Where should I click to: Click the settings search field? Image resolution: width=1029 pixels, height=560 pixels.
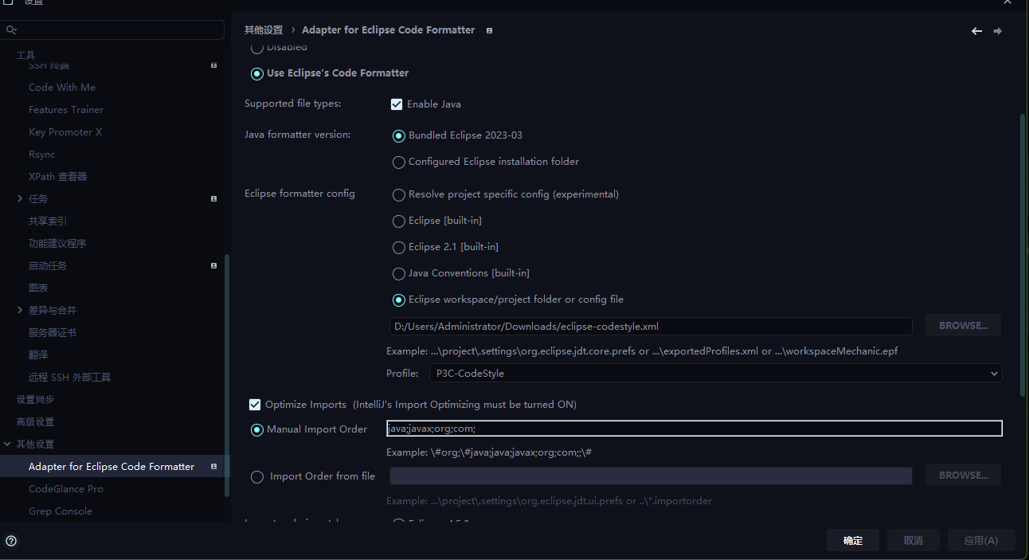[113, 29]
